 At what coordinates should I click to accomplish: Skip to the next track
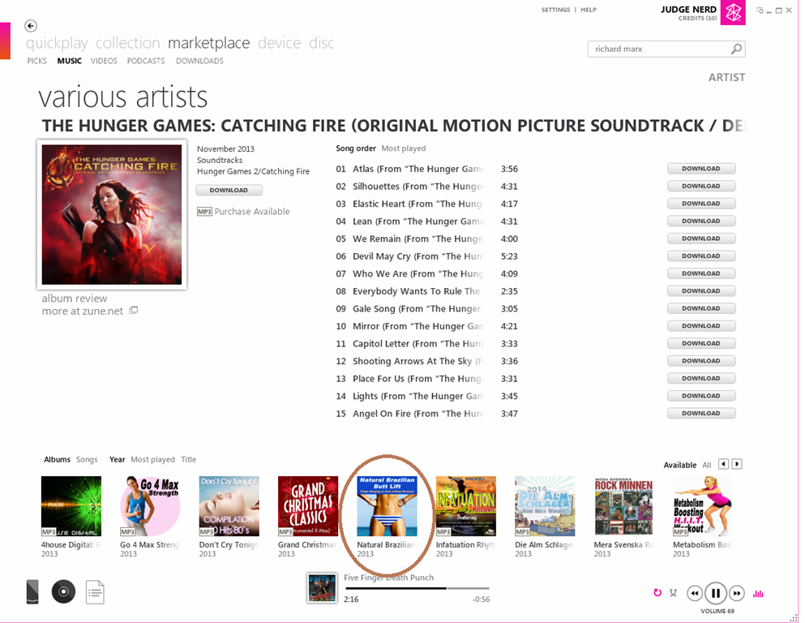[737, 593]
